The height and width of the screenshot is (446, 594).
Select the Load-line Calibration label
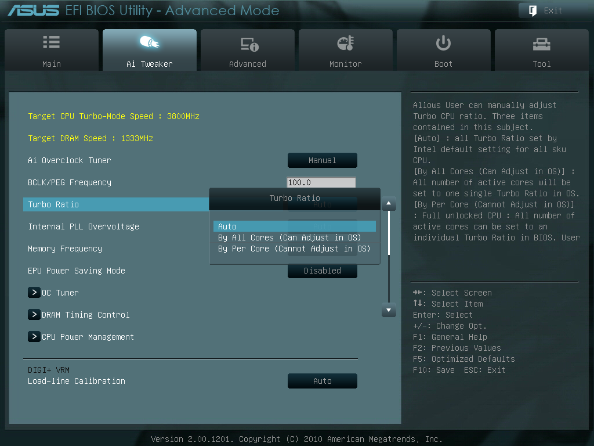pos(77,381)
